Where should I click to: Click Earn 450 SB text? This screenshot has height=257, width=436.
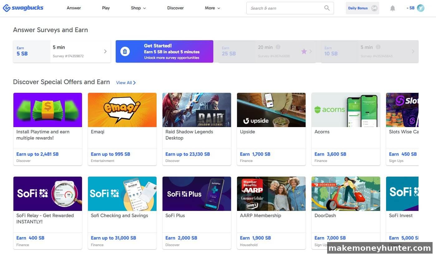403,154
